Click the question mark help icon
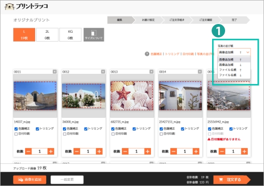The height and width of the screenshot is (186, 264). pos(147,54)
